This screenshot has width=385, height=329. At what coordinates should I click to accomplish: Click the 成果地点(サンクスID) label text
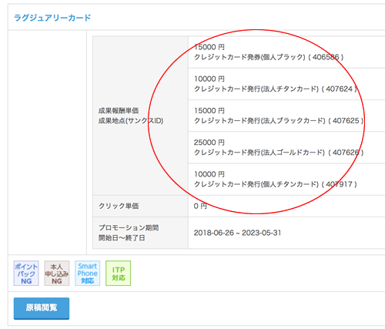coord(131,121)
